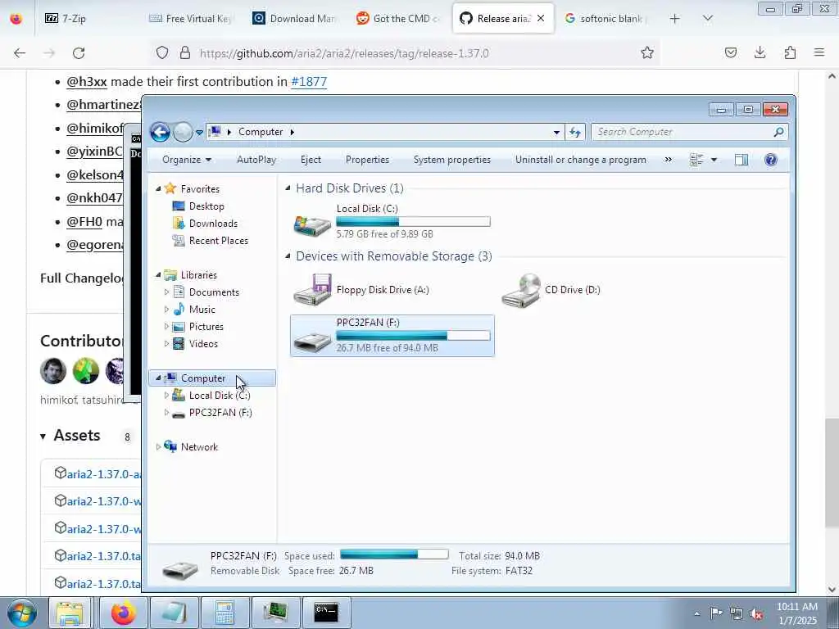Image resolution: width=839 pixels, height=629 pixels.
Task: Collapse the Assets section triangle
Action: [43, 437]
